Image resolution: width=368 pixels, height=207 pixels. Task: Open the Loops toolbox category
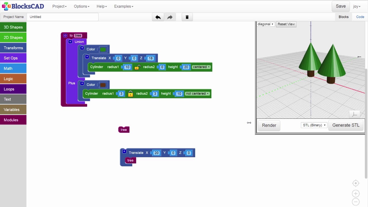tap(13, 89)
